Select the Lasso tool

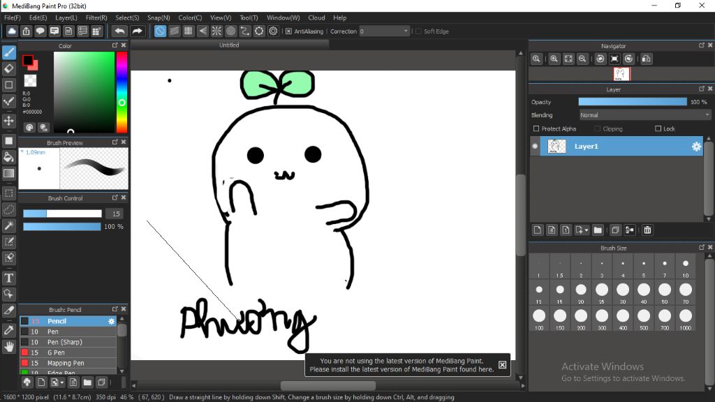click(x=8, y=209)
